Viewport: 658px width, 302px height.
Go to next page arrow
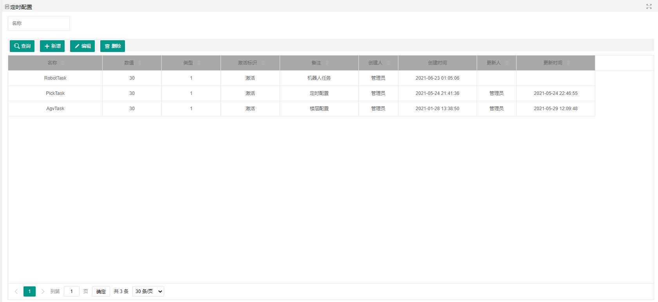click(43, 291)
